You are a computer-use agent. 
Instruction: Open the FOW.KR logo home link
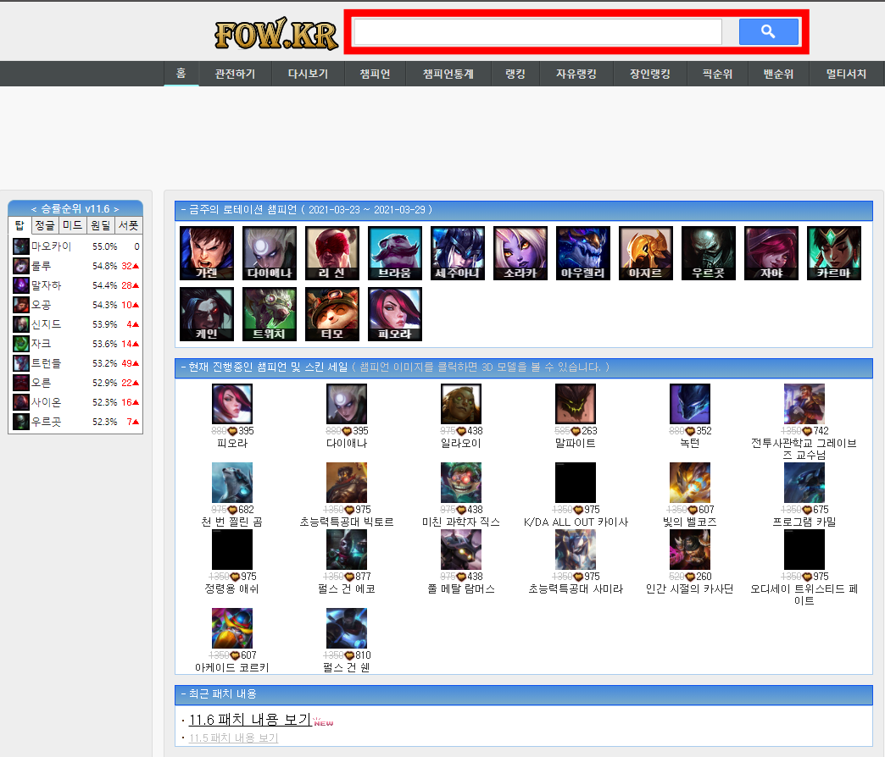276,34
